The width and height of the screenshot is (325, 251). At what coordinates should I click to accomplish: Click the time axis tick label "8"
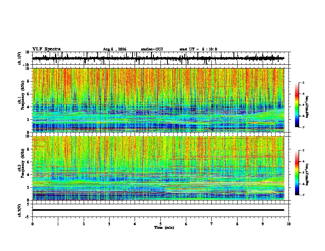pos(237,224)
